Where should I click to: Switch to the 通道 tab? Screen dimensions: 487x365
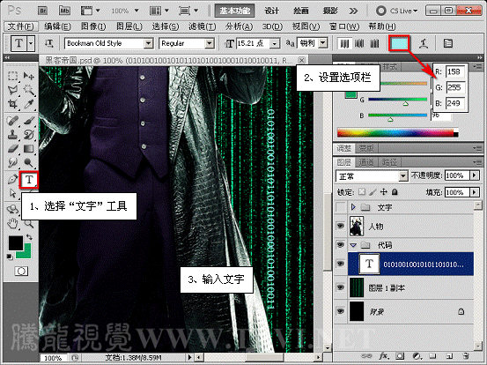pos(365,162)
